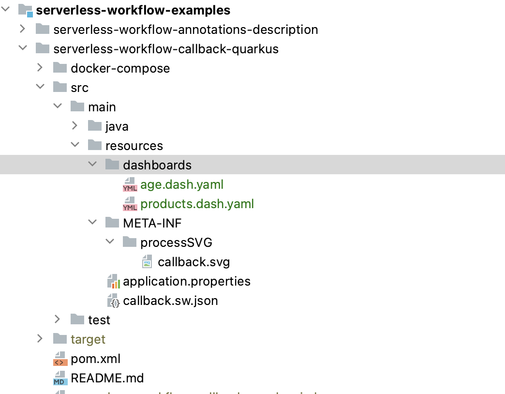Expand the docker-compose folder

(x=40, y=68)
